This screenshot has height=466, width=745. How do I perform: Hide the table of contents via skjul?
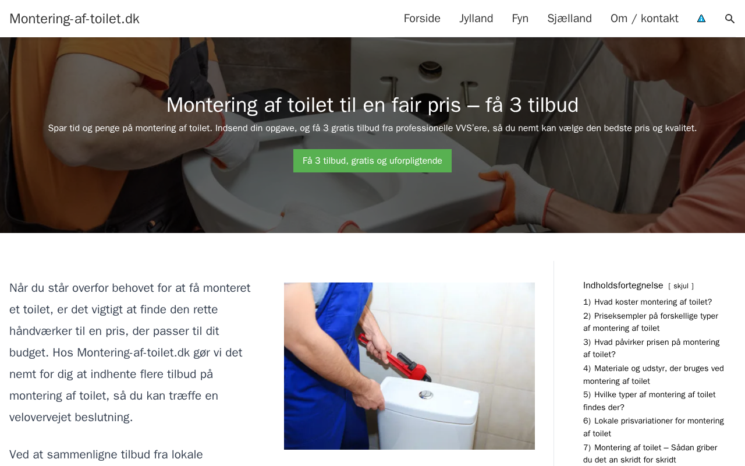tap(681, 286)
